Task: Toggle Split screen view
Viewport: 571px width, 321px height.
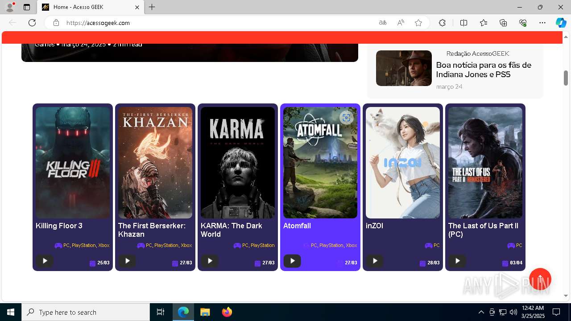Action: click(463, 23)
